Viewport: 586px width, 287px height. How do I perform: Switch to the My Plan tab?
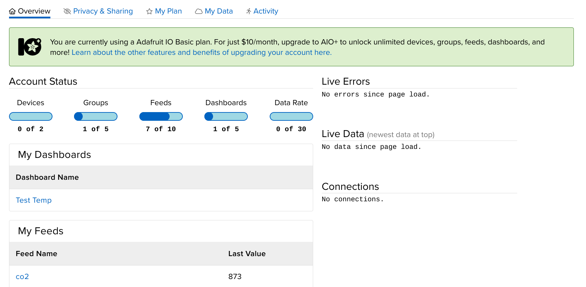(168, 11)
